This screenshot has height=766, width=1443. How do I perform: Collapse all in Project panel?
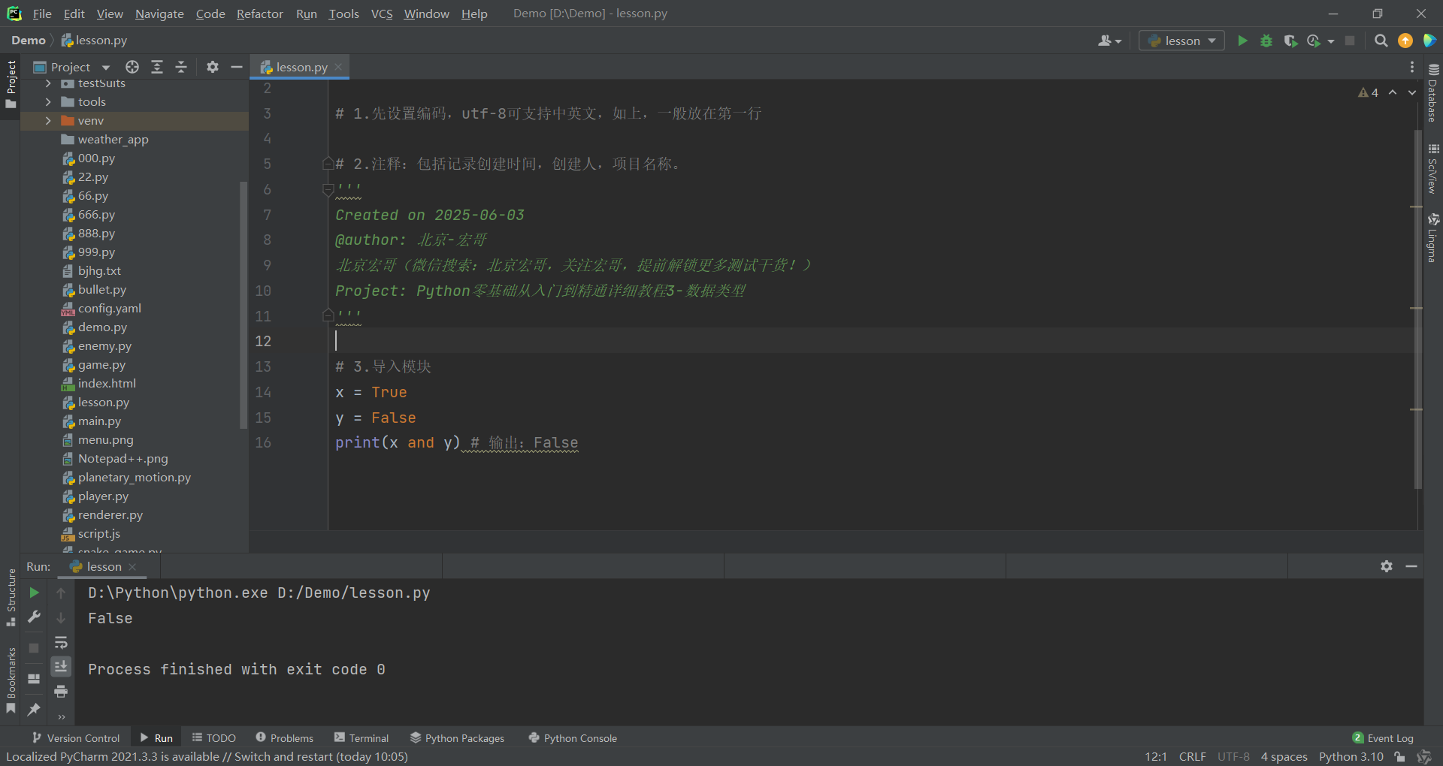point(181,67)
